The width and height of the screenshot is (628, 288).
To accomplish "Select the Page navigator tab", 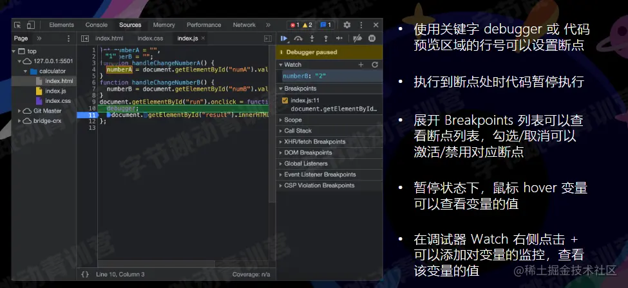I will pos(21,39).
